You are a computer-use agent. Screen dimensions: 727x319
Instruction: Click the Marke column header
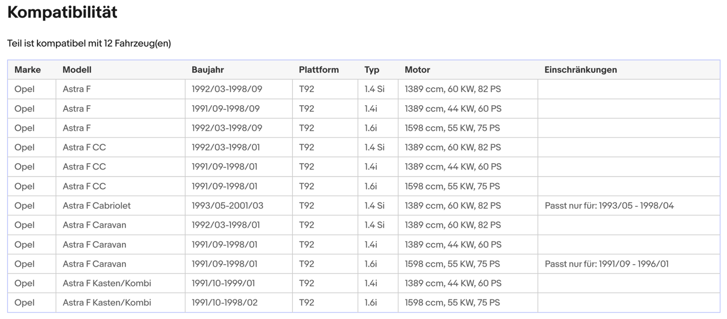click(27, 70)
